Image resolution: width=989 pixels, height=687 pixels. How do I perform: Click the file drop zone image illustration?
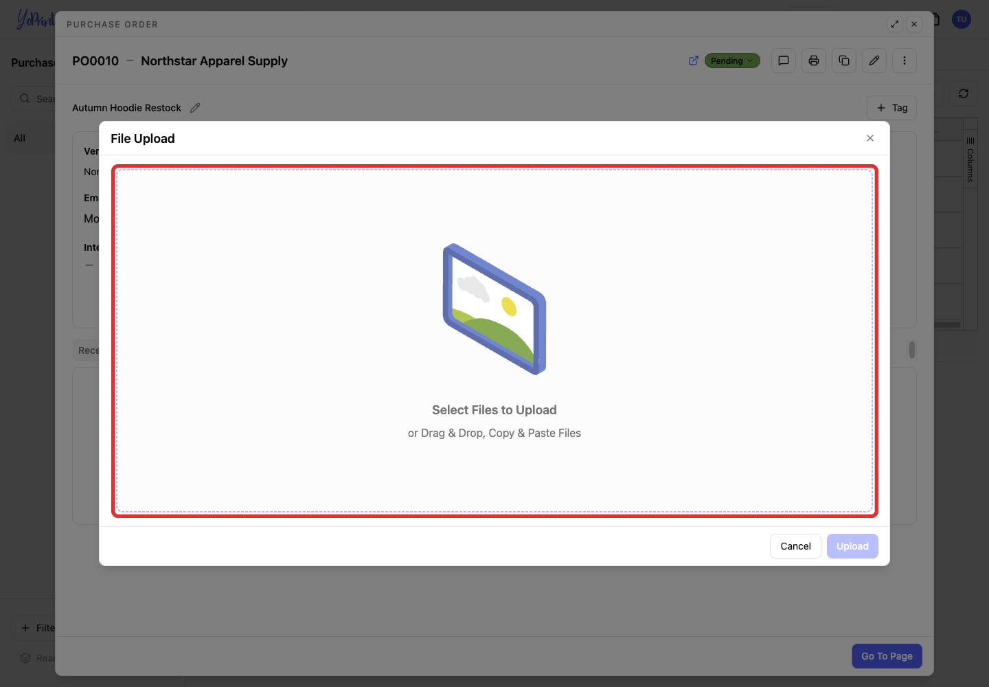pyautogui.click(x=494, y=309)
